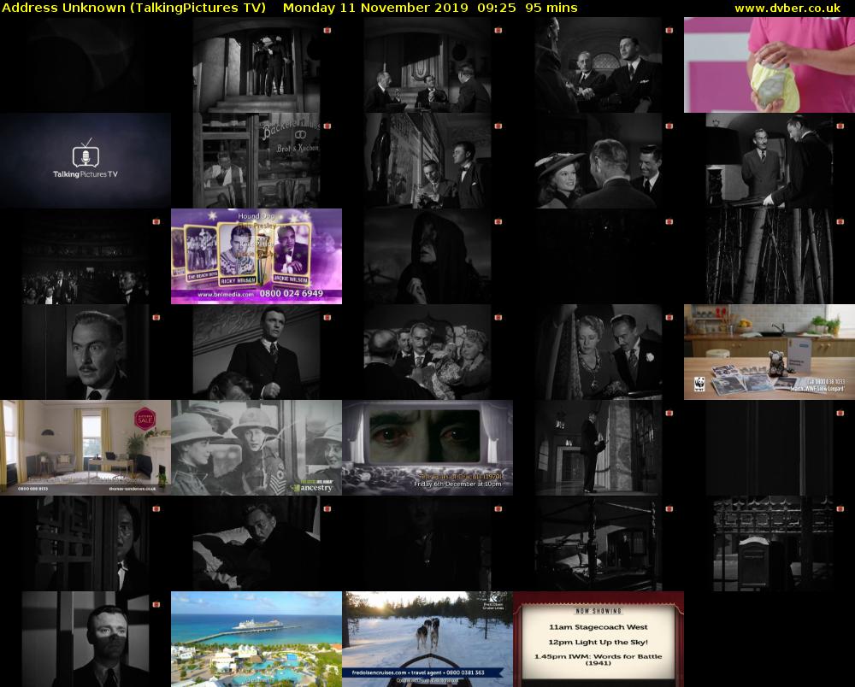Open the woman in hat frame
The width and height of the screenshot is (855, 687).
coord(598,160)
